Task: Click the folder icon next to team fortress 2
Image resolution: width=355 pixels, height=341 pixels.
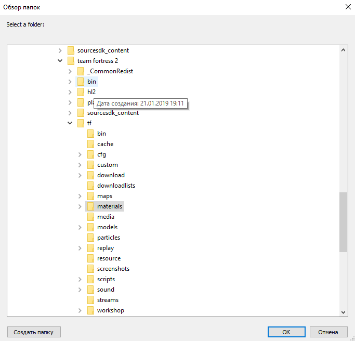Action: (71, 61)
